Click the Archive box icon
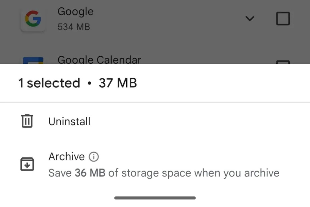This screenshot has height=207, width=310. coord(27,164)
